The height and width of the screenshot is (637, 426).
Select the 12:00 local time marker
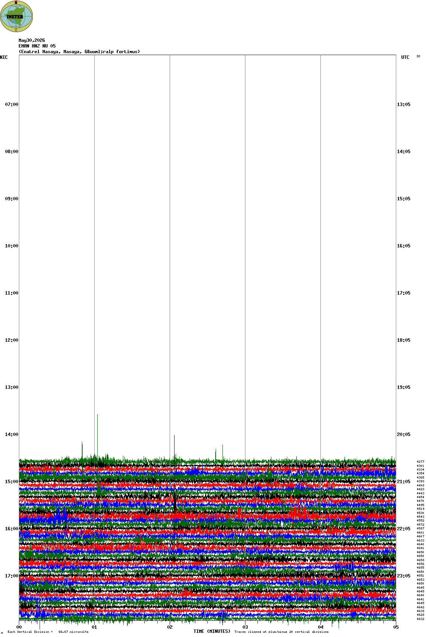[x=11, y=340]
